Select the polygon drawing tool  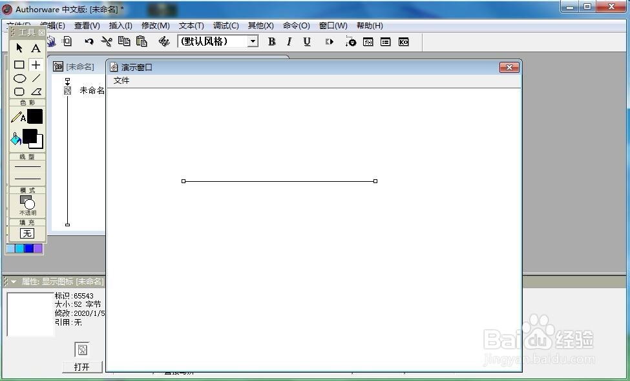tap(36, 92)
